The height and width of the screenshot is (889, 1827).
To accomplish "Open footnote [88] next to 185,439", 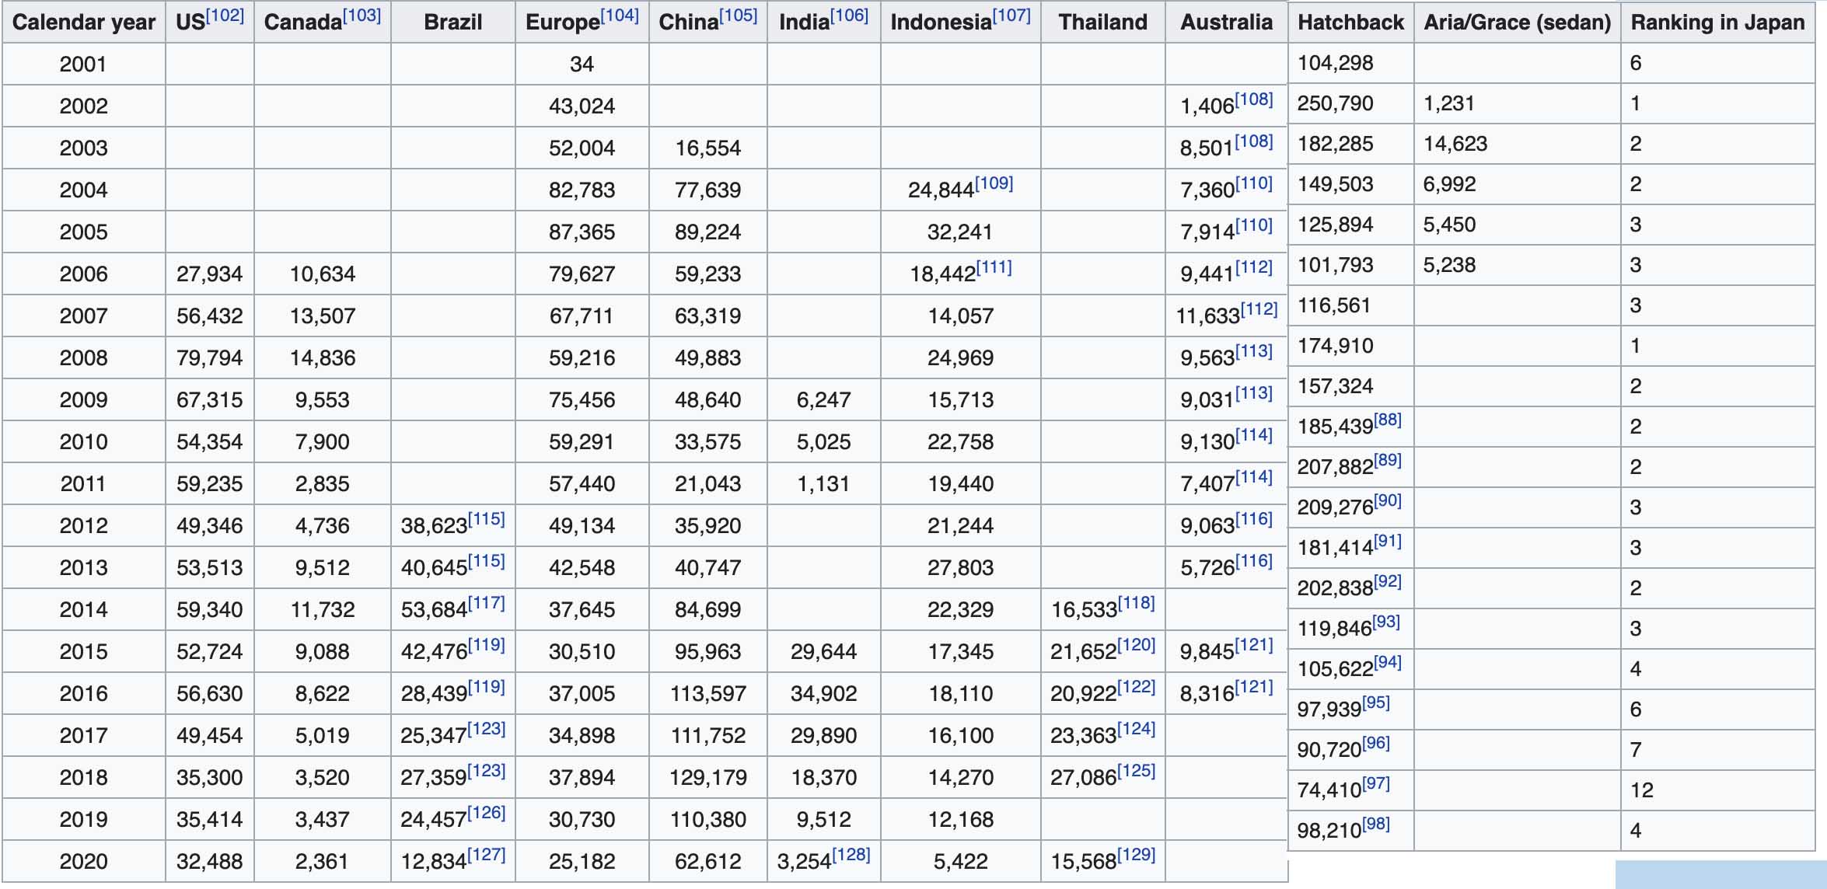I will pos(1388,420).
